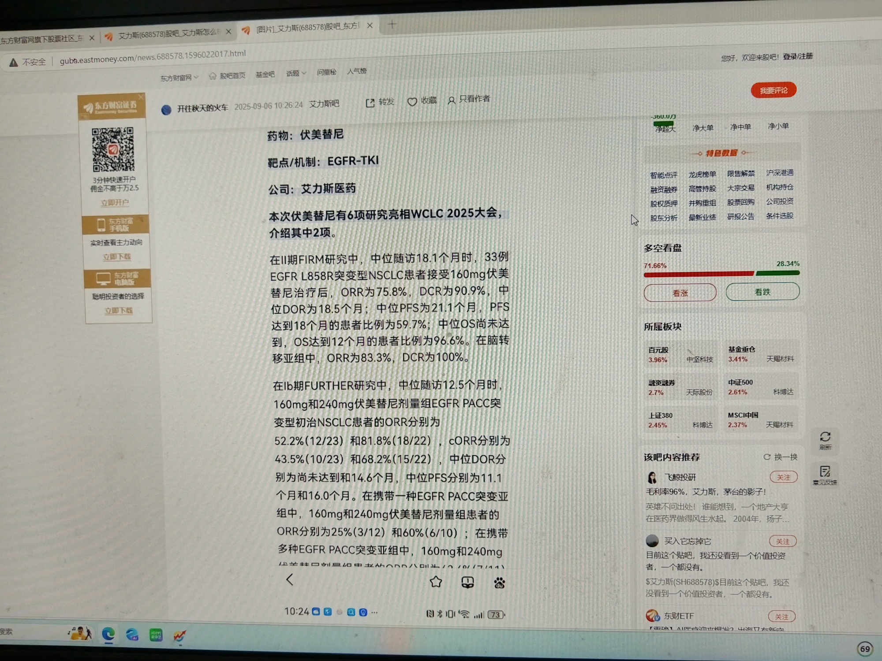This screenshot has height=661, width=882.
Task: Click the share (转发) icon
Action: [370, 103]
